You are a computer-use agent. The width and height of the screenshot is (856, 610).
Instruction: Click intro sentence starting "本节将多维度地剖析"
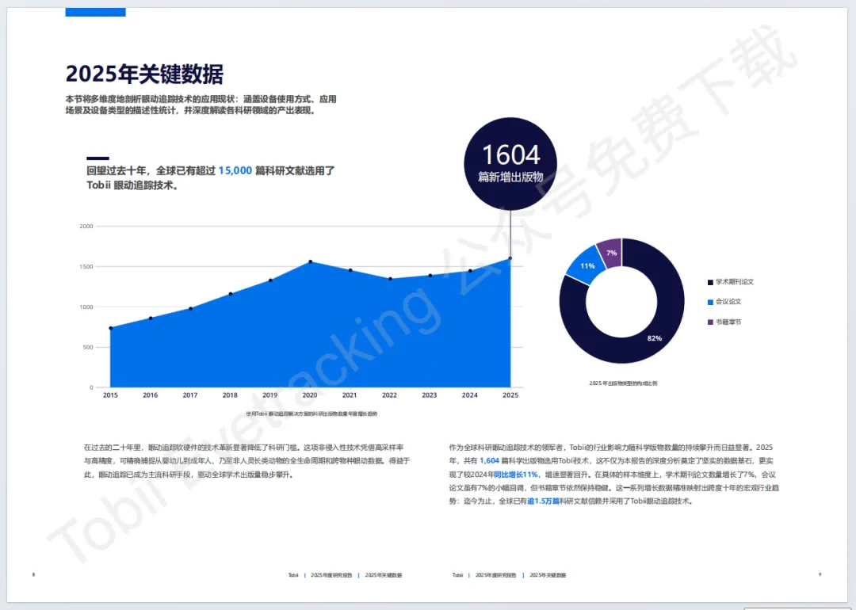point(201,105)
